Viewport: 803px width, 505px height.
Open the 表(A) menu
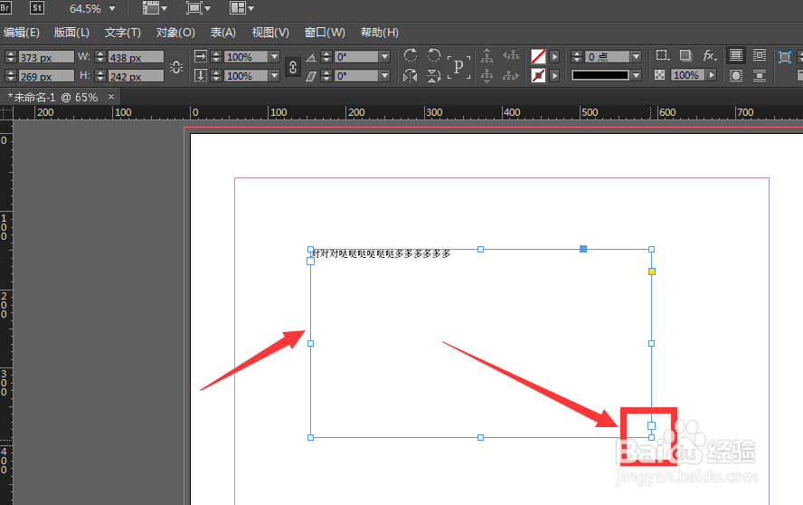tap(222, 33)
